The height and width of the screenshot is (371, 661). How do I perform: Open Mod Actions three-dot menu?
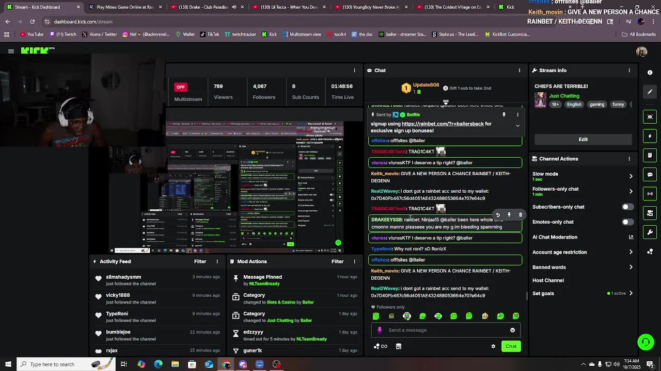tap(354, 261)
